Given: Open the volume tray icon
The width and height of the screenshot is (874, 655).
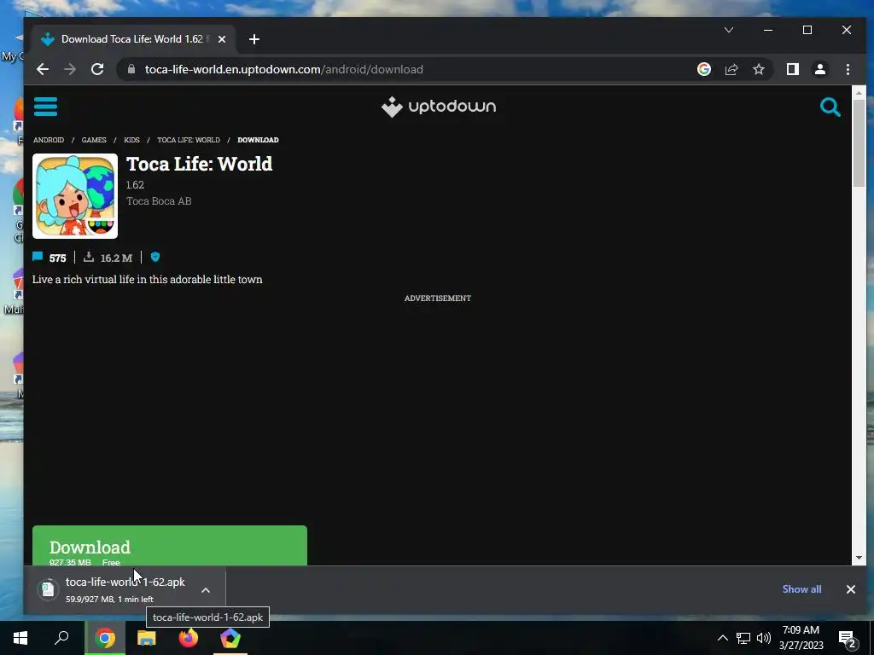Looking at the screenshot, I should (x=764, y=638).
